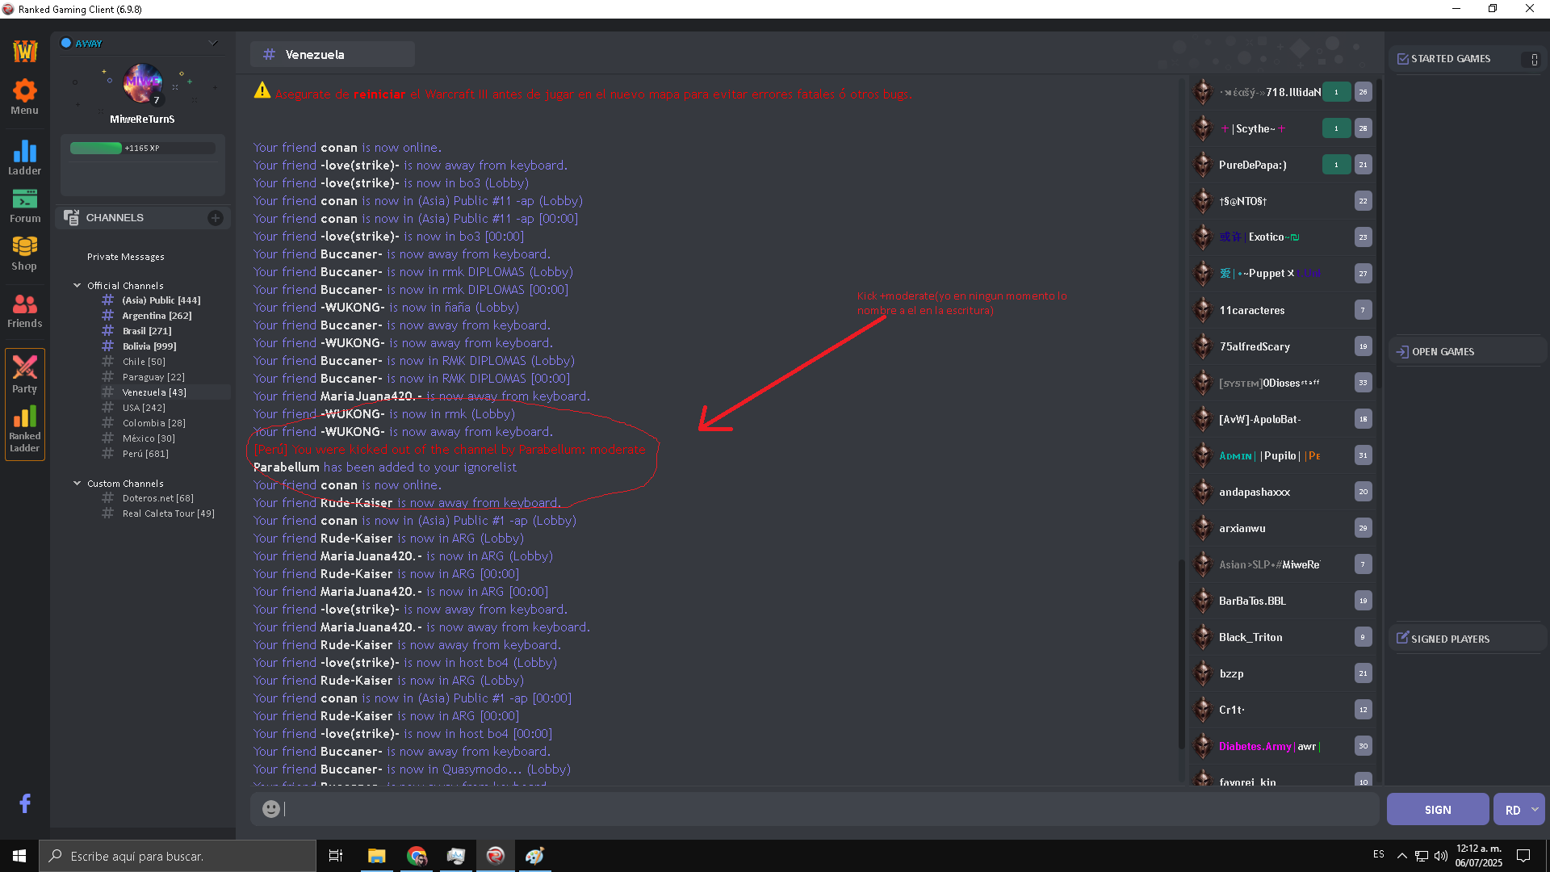Click the chat window scrollbar

tap(1181, 654)
